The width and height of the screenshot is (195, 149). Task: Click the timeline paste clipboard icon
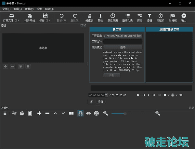coord(30,113)
